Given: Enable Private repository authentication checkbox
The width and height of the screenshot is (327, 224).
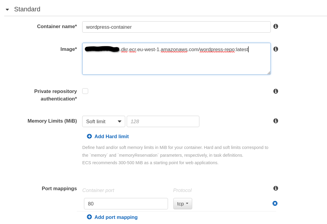Looking at the screenshot, I should (85, 91).
